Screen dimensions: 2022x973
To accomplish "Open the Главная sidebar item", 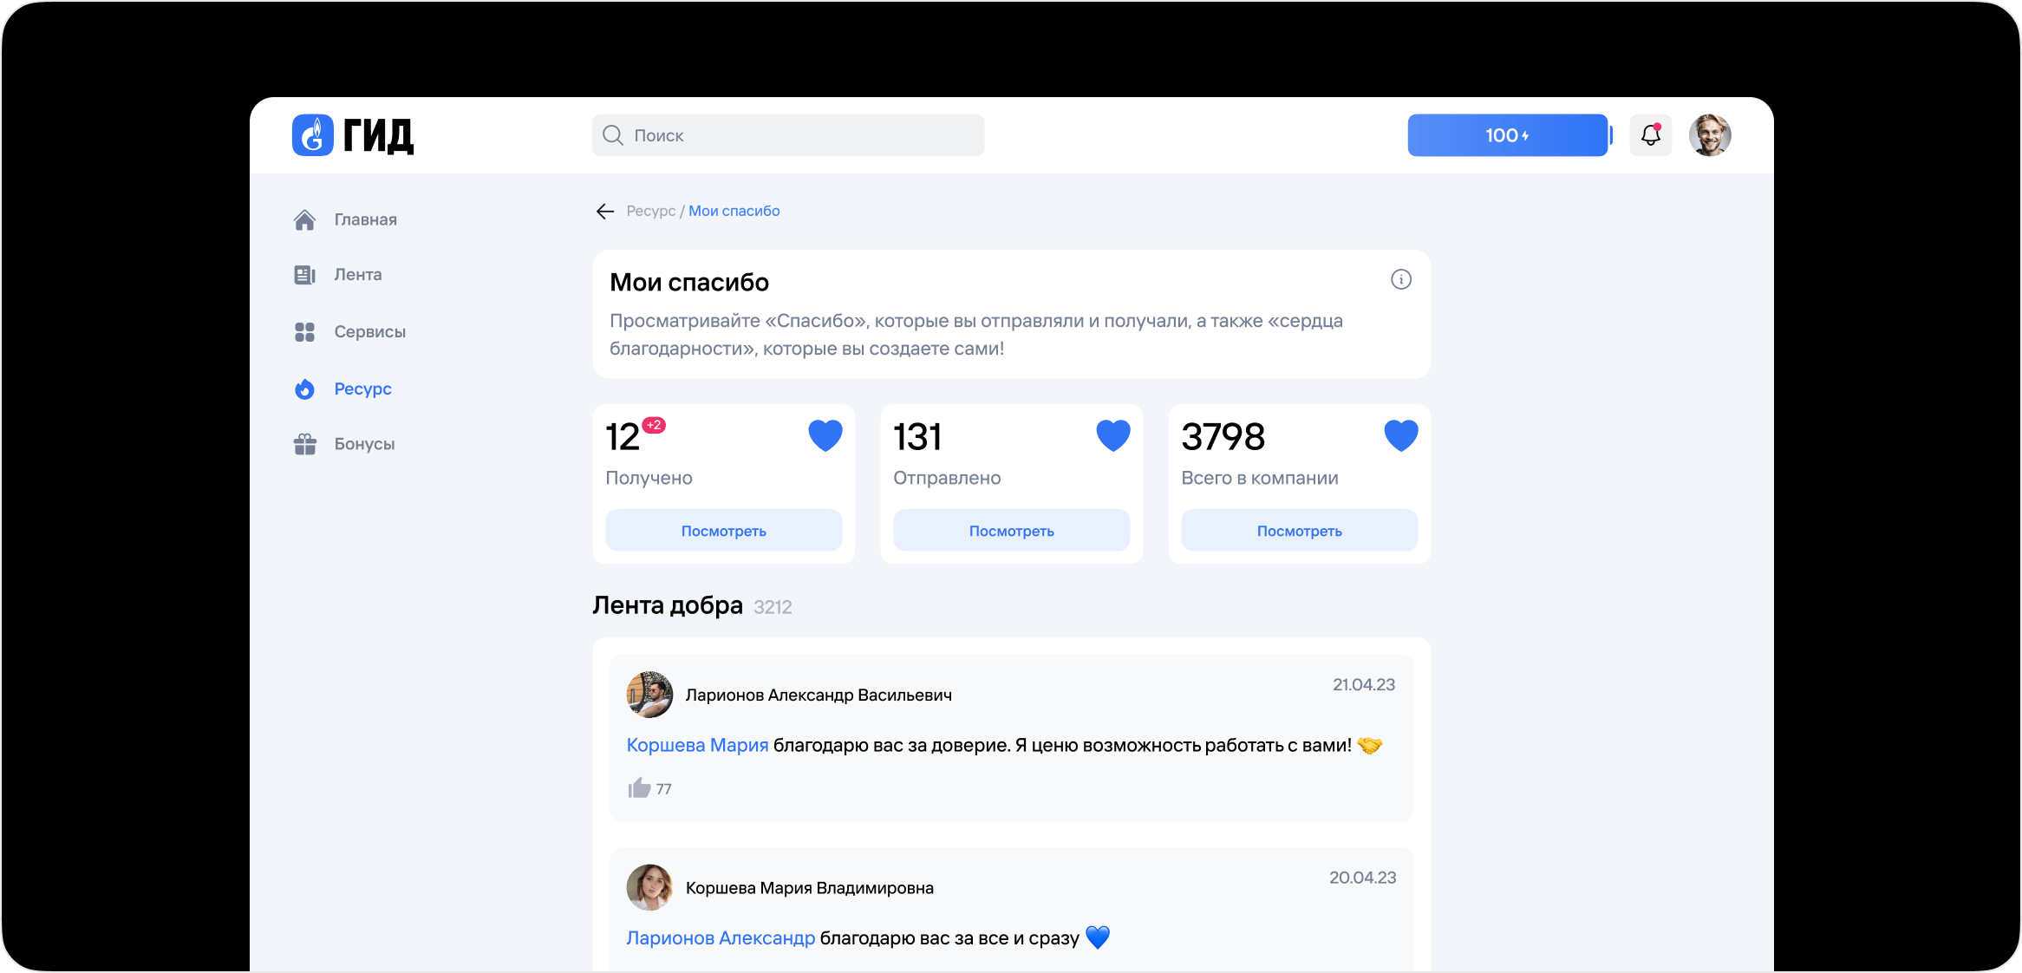I will [345, 219].
